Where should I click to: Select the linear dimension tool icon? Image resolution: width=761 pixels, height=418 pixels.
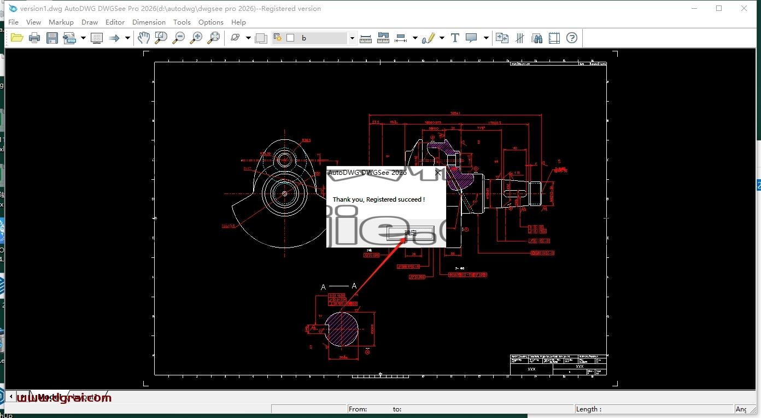(x=401, y=38)
